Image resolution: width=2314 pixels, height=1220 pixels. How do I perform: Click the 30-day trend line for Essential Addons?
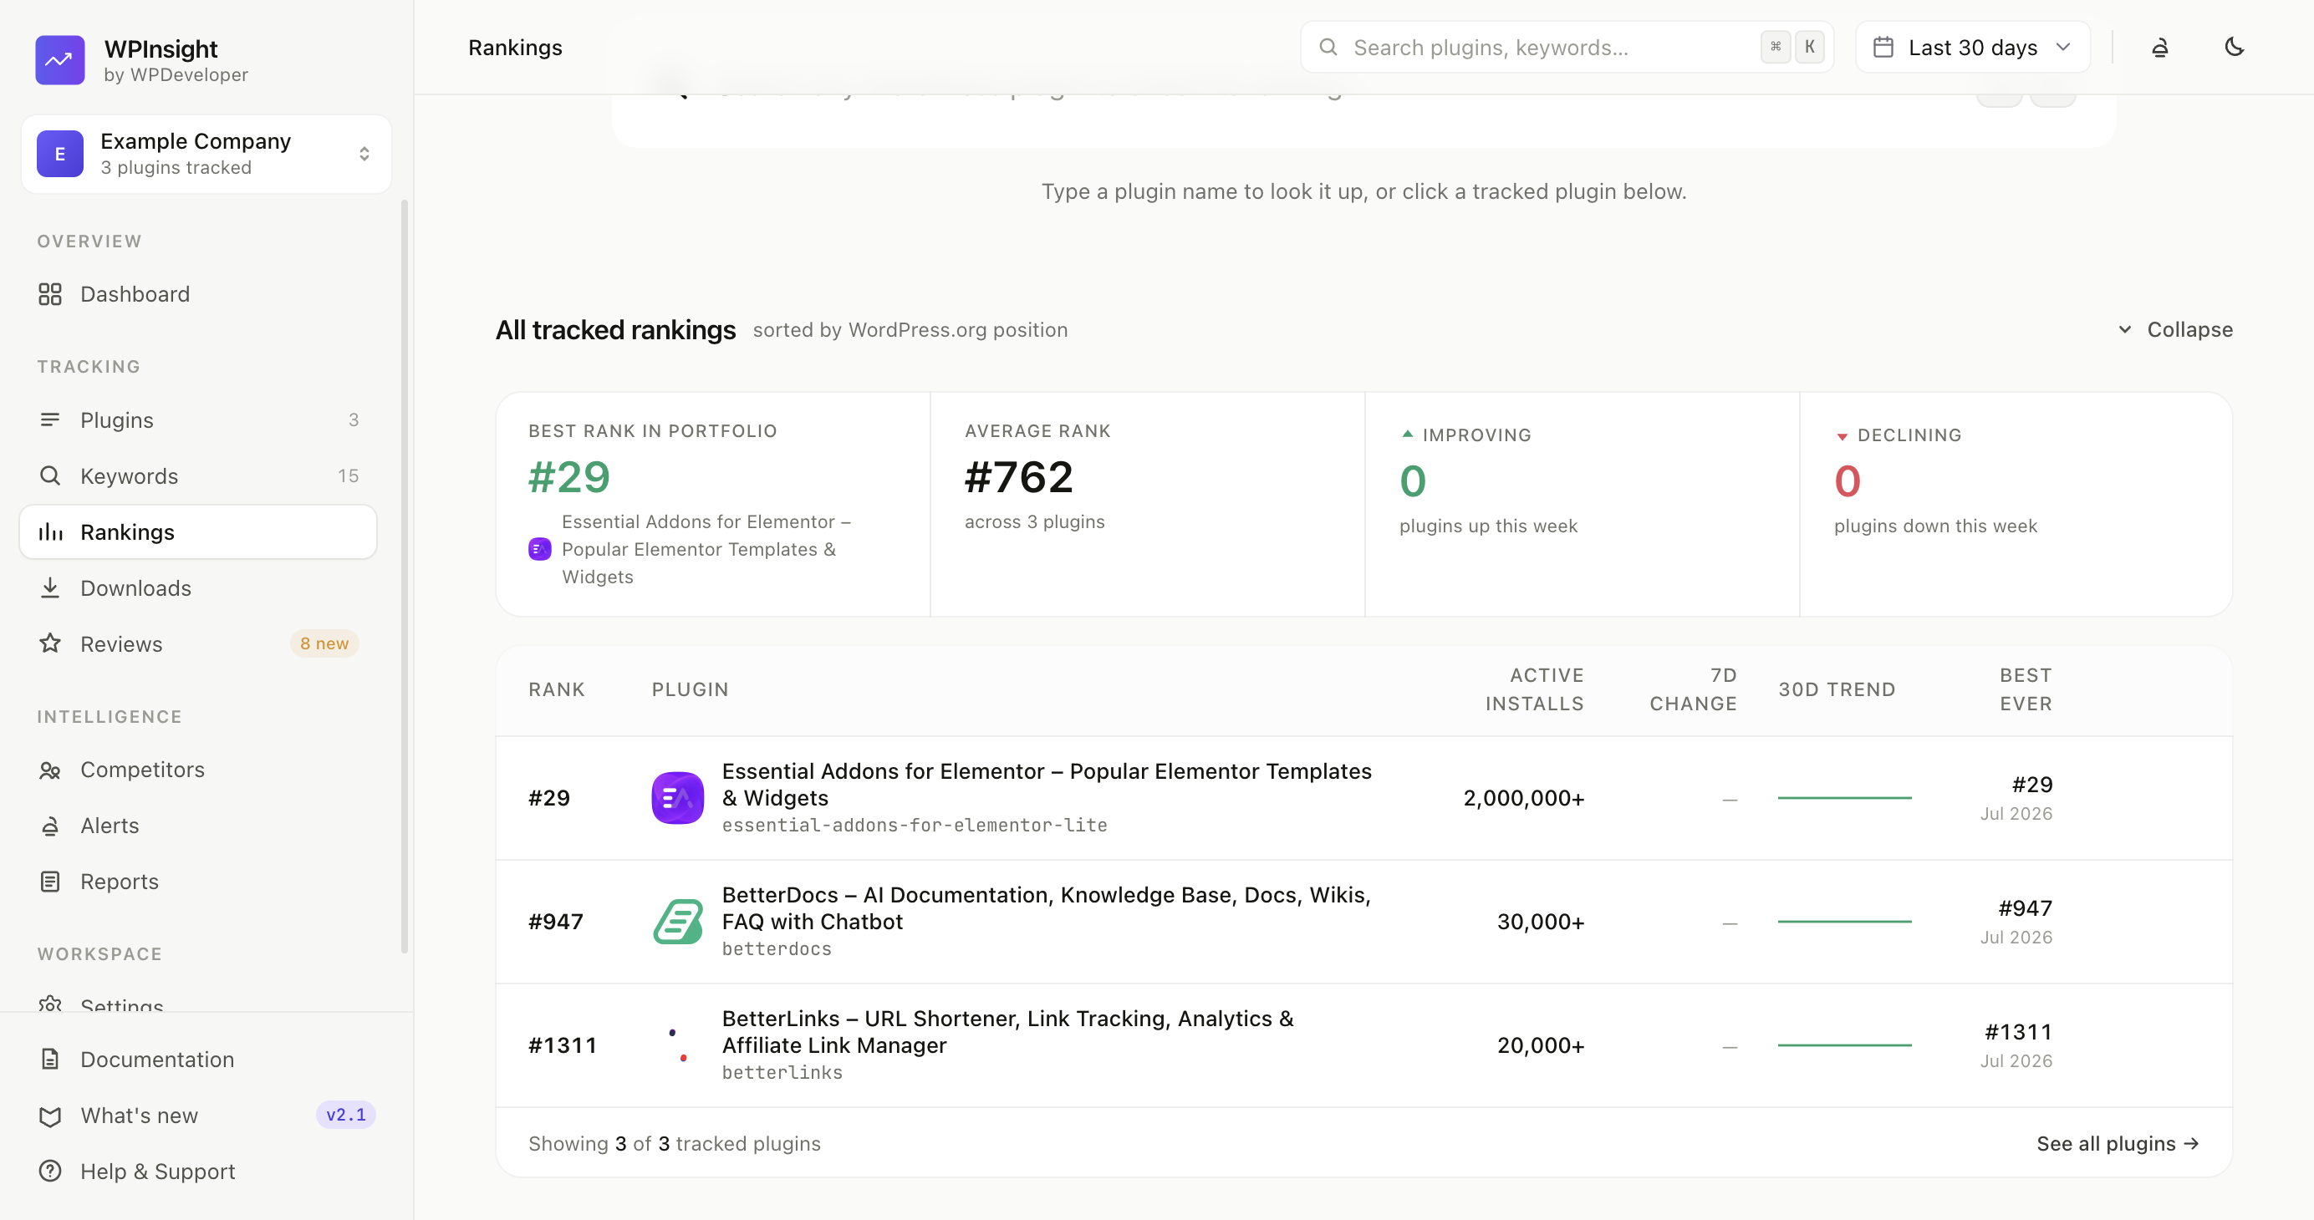1844,798
